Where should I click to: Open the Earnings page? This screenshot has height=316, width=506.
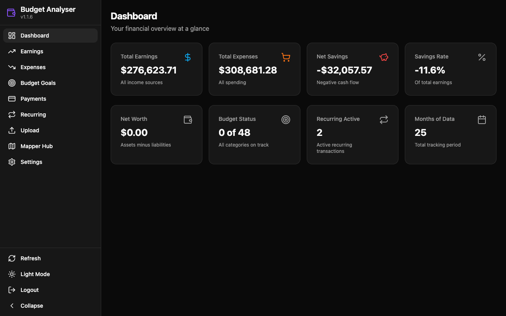32,51
